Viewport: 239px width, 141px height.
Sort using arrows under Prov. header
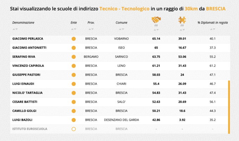(x=91, y=28)
